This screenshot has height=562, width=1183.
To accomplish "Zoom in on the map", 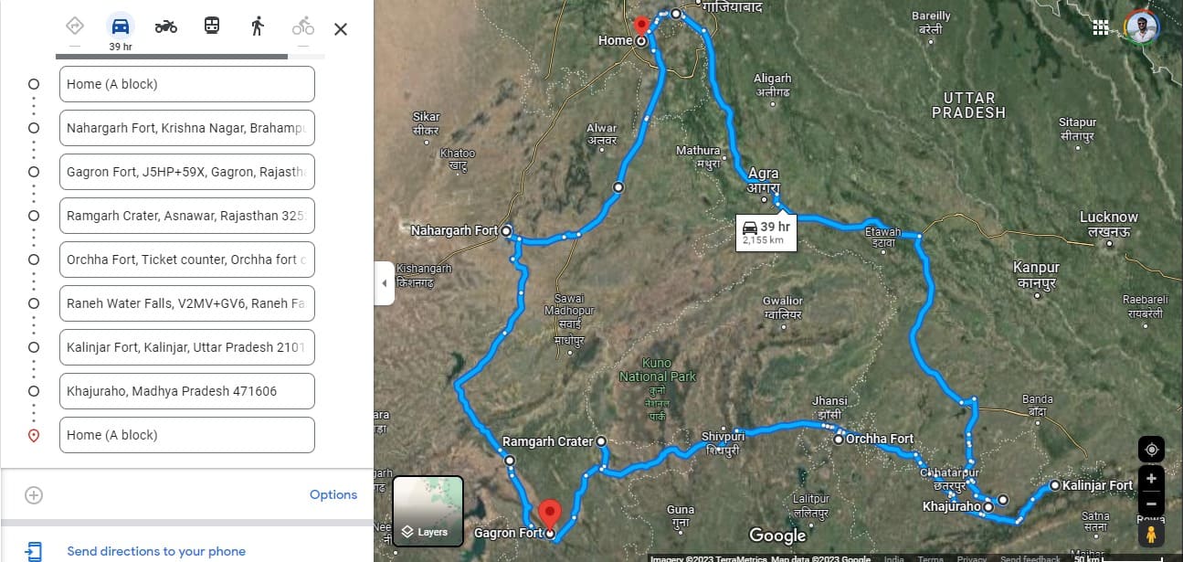I will 1151,479.
